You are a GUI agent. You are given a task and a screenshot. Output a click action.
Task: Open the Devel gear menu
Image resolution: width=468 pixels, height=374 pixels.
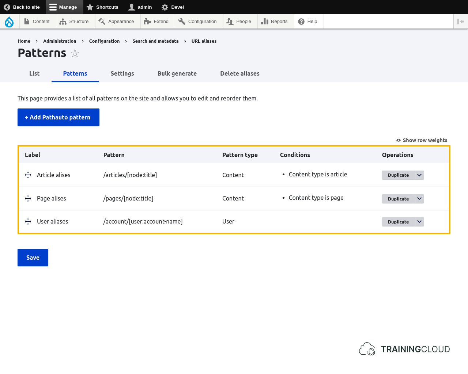[173, 7]
